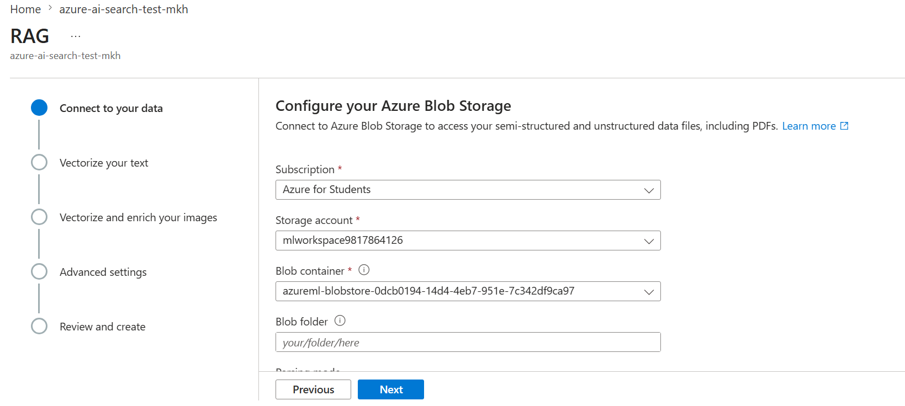Select the Connect to your data step circle

[39, 108]
